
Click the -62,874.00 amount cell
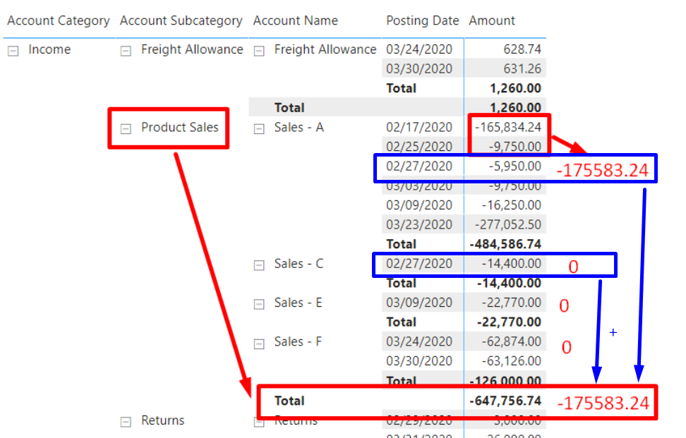point(512,341)
